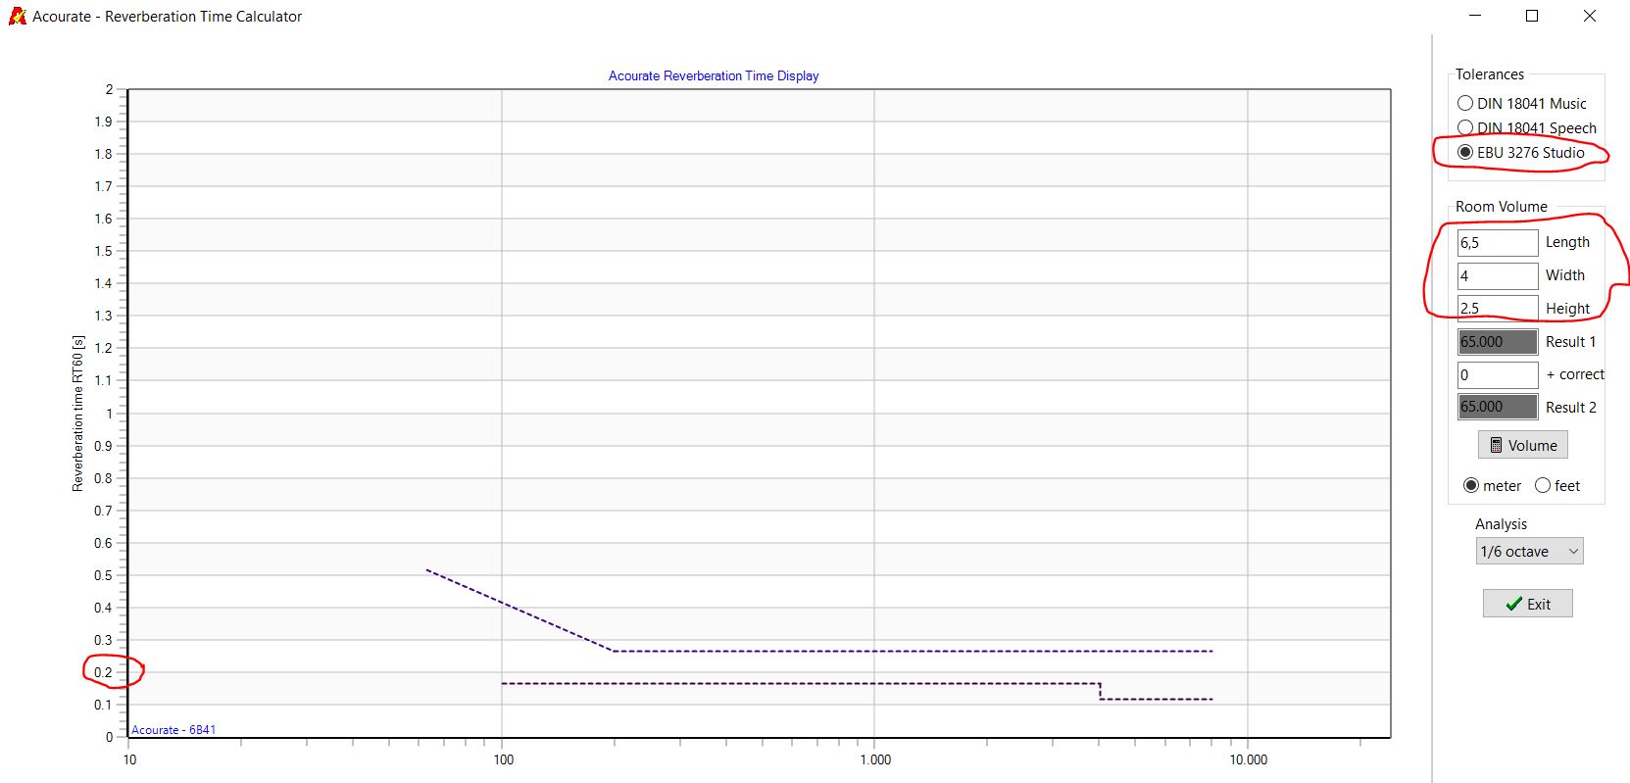Click the Acourate - 6841 chart label
The width and height of the screenshot is (1630, 783).
point(173,730)
